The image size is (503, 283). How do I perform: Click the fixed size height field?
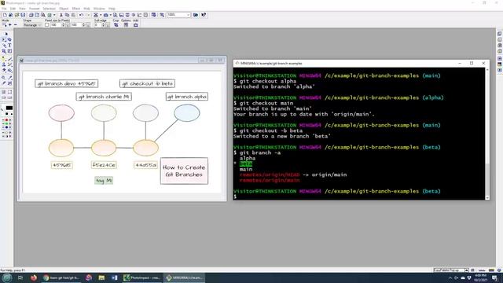click(76, 24)
